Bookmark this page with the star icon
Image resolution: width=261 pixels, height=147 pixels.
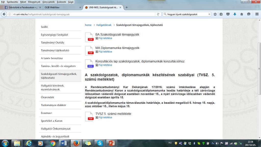coord(215,14)
